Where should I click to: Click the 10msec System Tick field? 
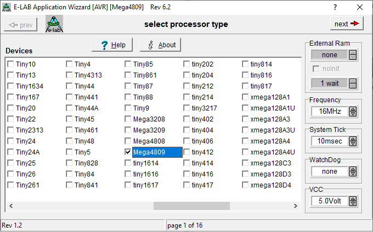[330, 141]
